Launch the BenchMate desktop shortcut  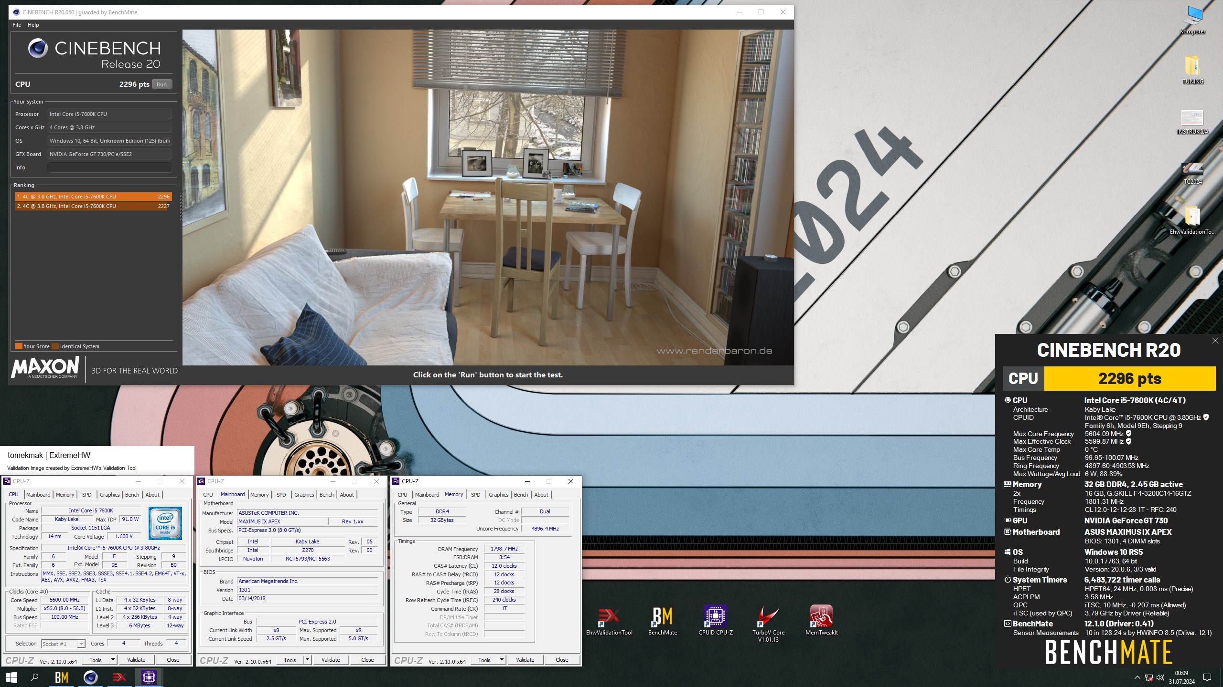(662, 620)
